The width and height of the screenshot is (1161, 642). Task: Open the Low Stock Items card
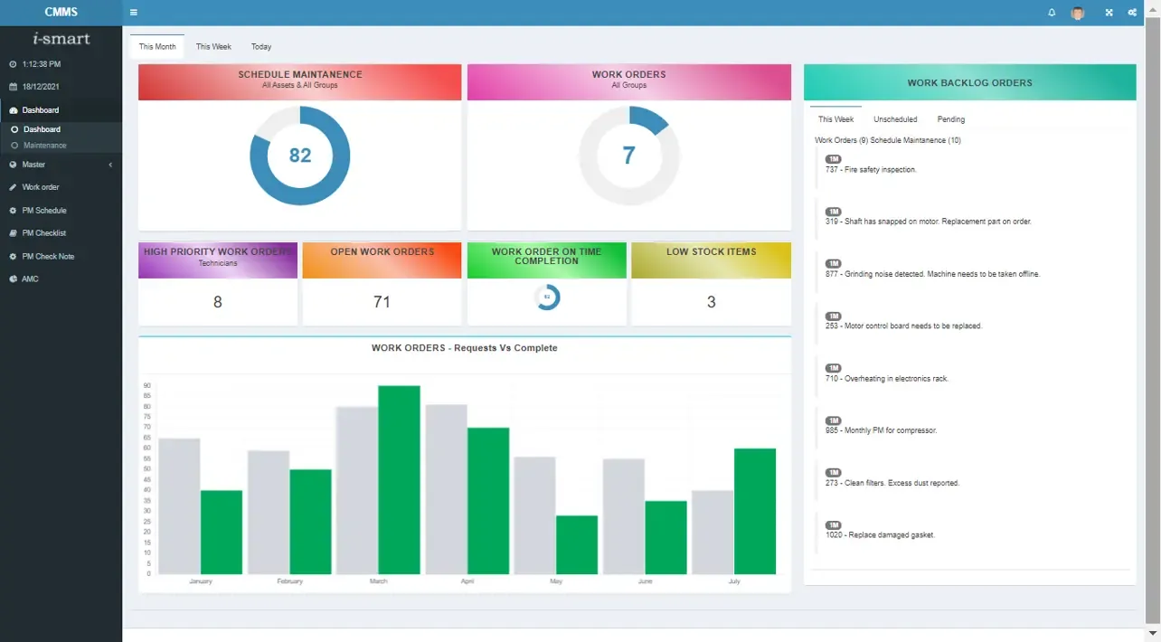(x=711, y=284)
